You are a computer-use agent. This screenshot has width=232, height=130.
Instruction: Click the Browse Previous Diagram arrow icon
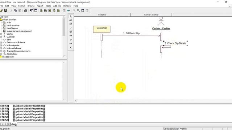coord(69,10)
